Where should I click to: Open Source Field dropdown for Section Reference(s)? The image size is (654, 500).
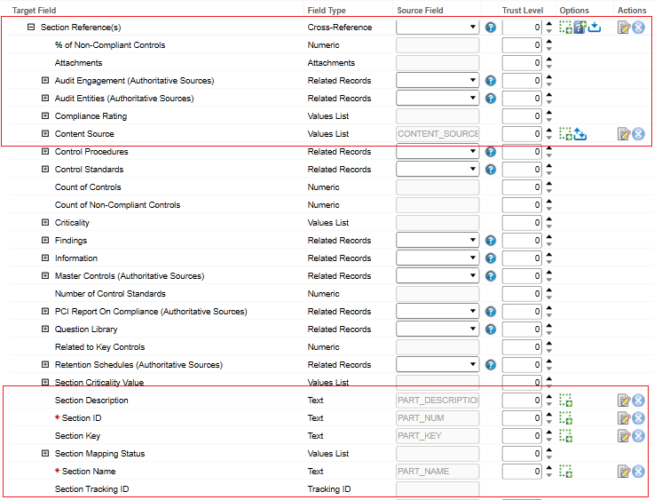[x=437, y=28]
